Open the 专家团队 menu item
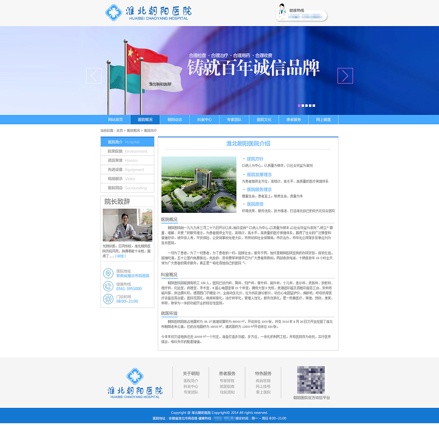The width and height of the screenshot is (439, 425). point(234,119)
